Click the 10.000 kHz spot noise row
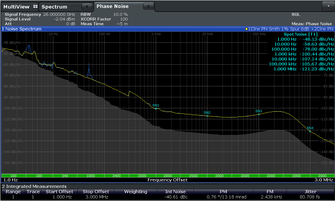Image resolution: width=335 pixels, height=201 pixels. point(303,59)
